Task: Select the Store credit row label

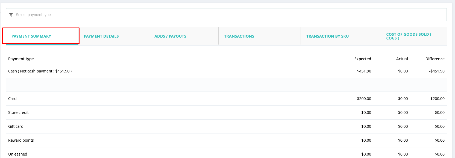Action: tap(18, 113)
